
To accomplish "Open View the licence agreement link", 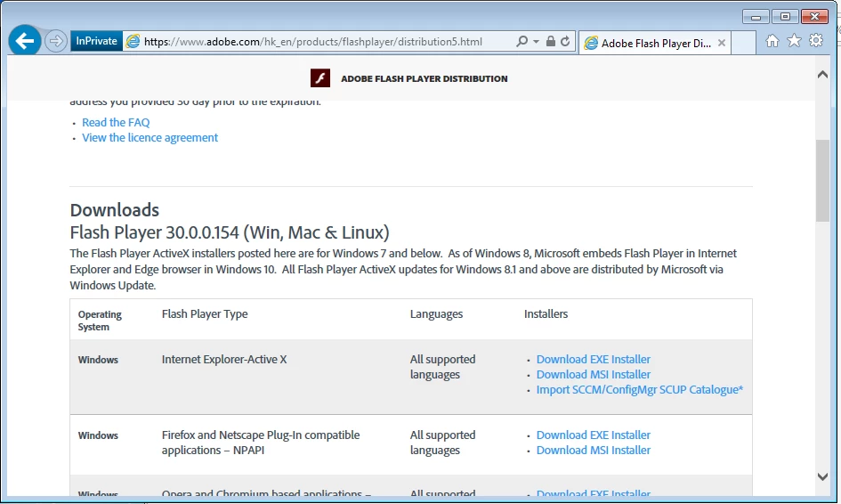I will pyautogui.click(x=150, y=138).
